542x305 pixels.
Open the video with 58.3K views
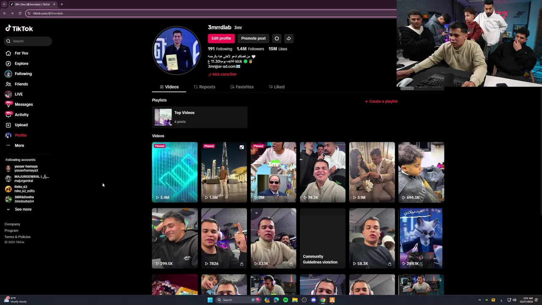point(372,238)
